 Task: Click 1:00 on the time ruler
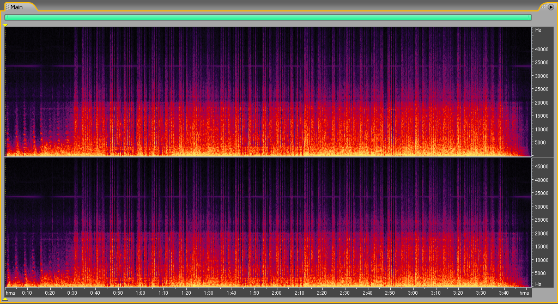pyautogui.click(x=141, y=293)
